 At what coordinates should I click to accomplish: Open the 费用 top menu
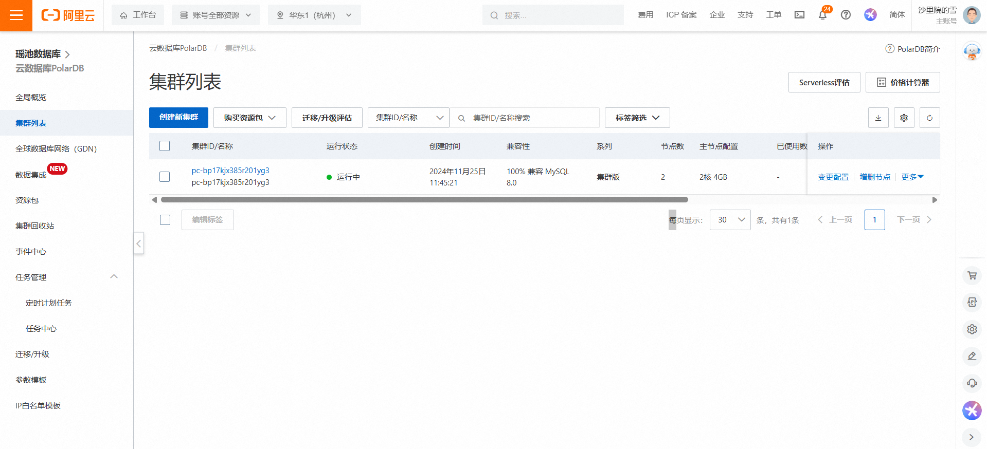[x=645, y=15]
